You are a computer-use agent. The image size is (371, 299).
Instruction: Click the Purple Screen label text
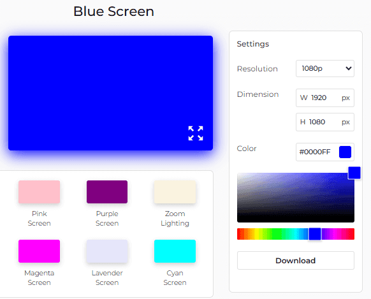point(107,218)
